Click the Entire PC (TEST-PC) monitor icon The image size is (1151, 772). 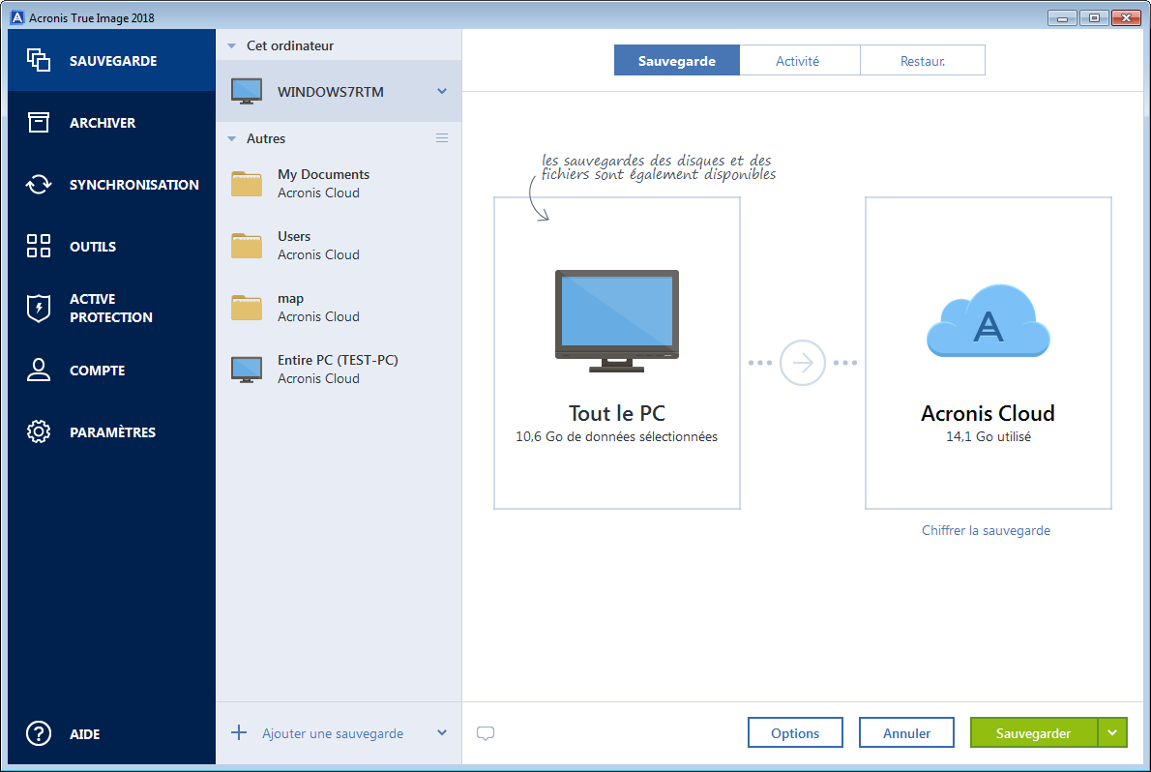[x=247, y=370]
